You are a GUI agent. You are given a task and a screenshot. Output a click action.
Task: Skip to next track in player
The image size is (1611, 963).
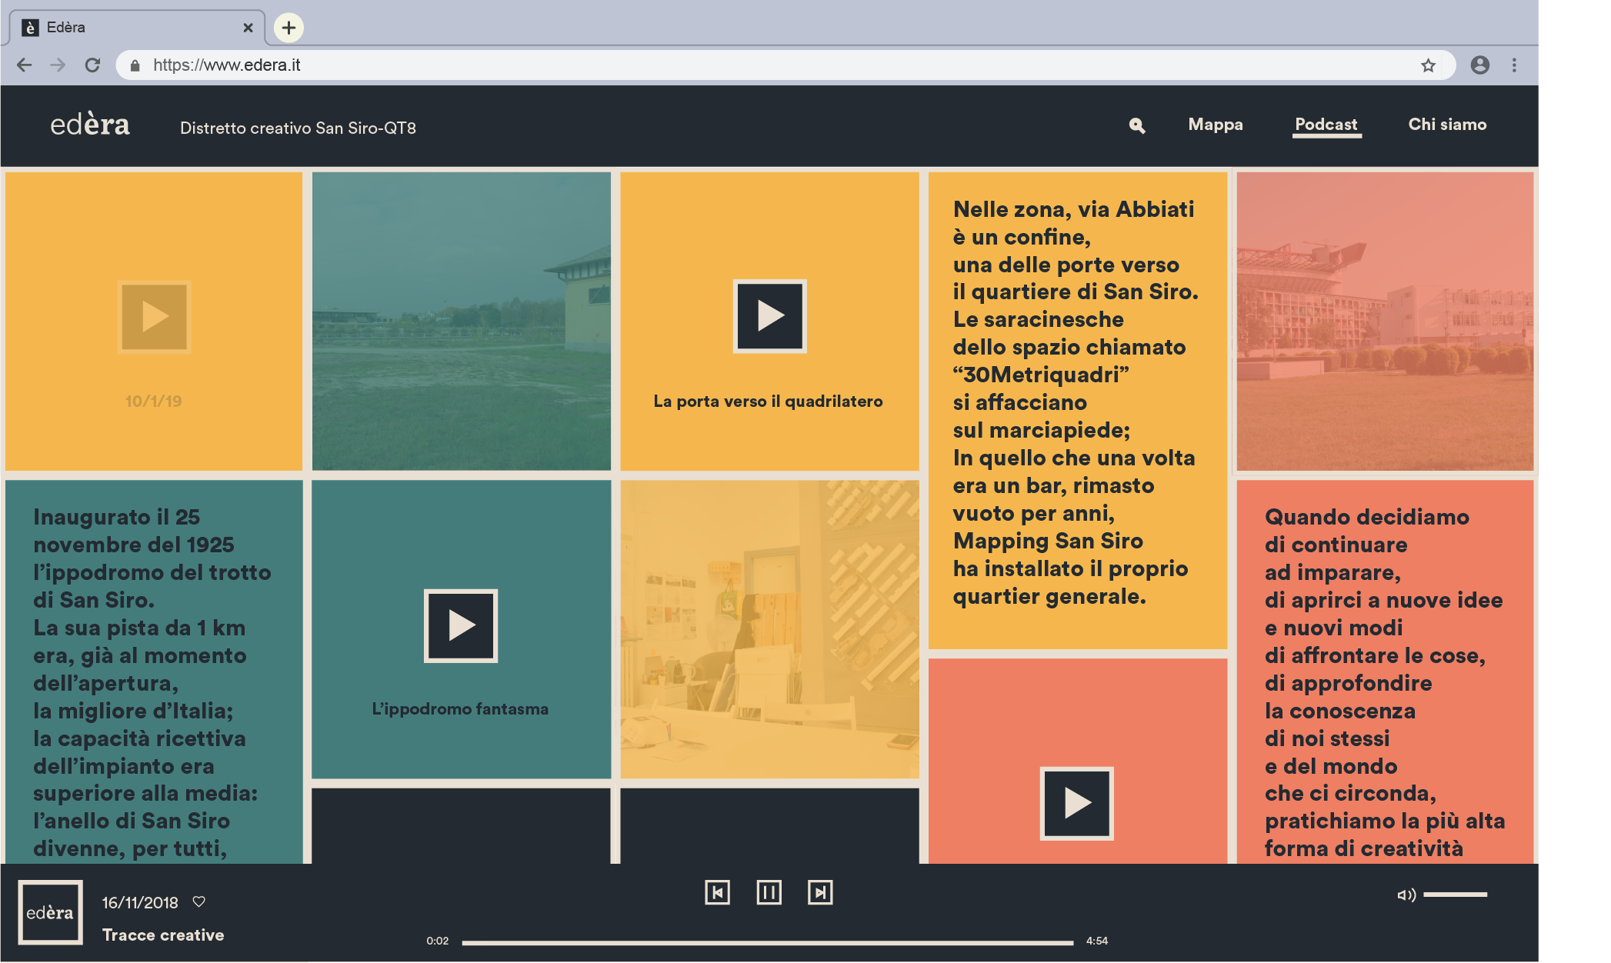coord(820,892)
